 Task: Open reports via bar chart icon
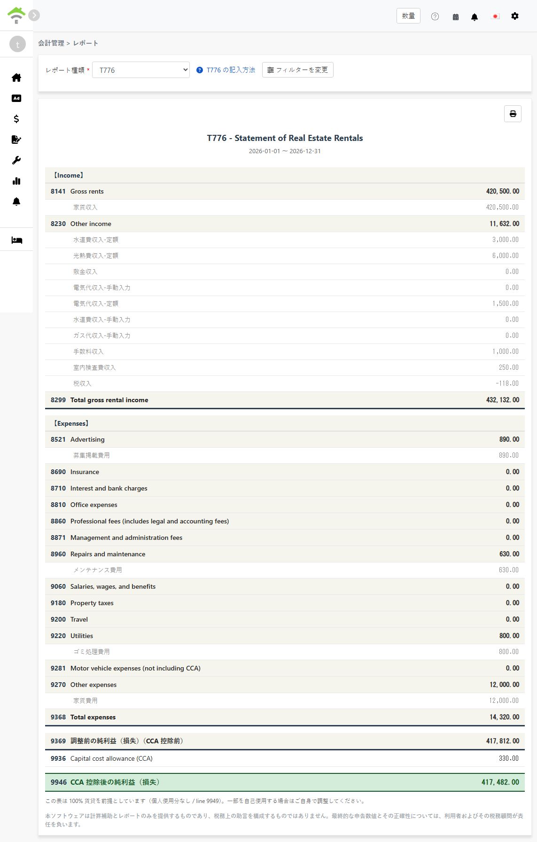pyautogui.click(x=16, y=181)
